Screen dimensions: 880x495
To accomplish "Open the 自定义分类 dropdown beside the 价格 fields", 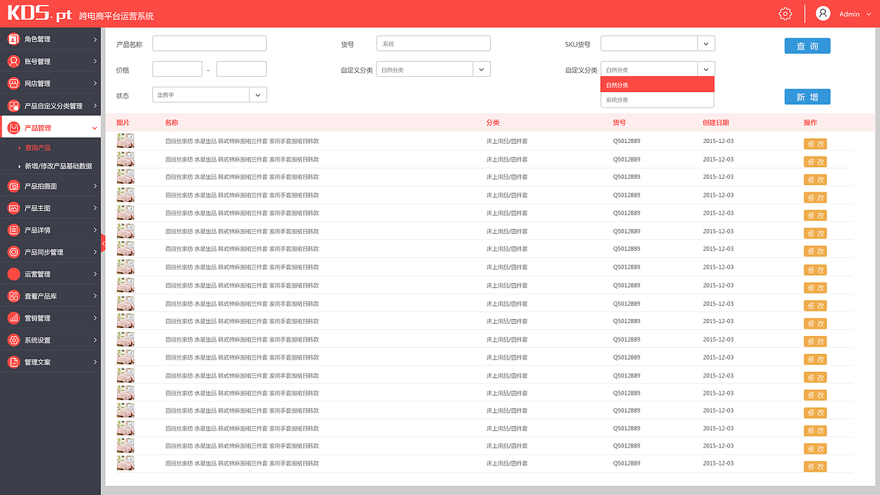I will click(x=481, y=69).
